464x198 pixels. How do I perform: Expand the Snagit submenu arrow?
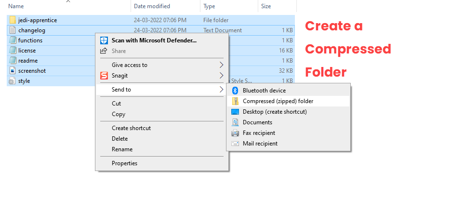click(x=221, y=76)
